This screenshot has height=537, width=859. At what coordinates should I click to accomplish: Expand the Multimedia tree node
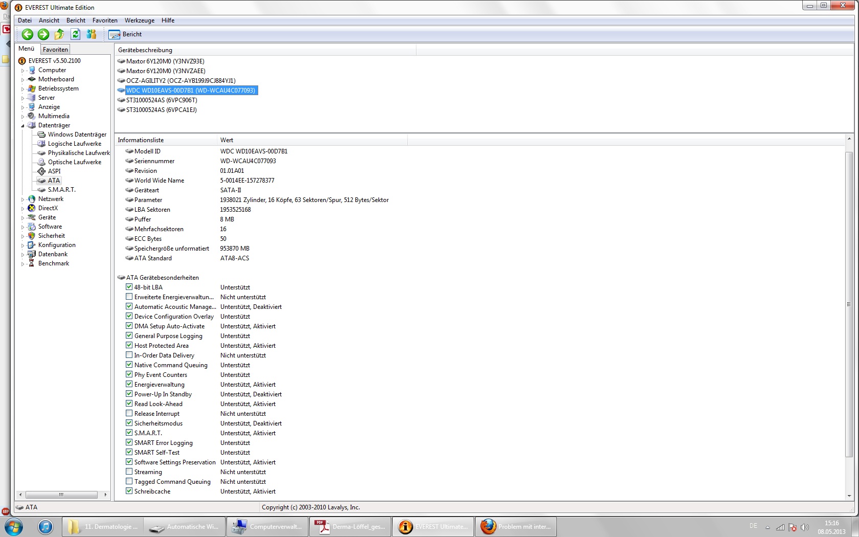point(22,117)
